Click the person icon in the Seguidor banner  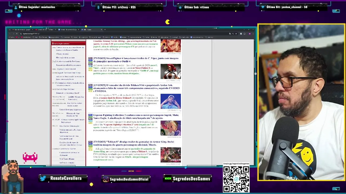16,7
